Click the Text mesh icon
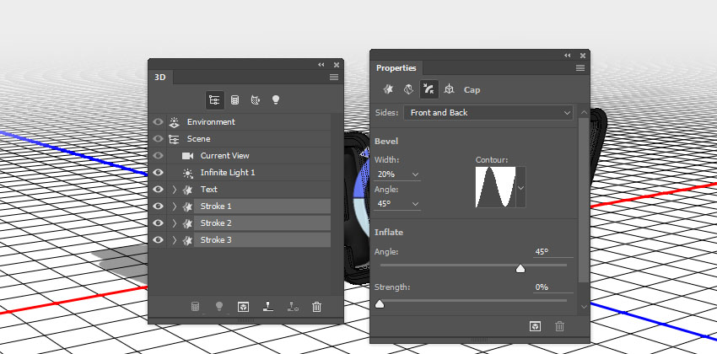Viewport: 717px width, 354px height. [187, 190]
